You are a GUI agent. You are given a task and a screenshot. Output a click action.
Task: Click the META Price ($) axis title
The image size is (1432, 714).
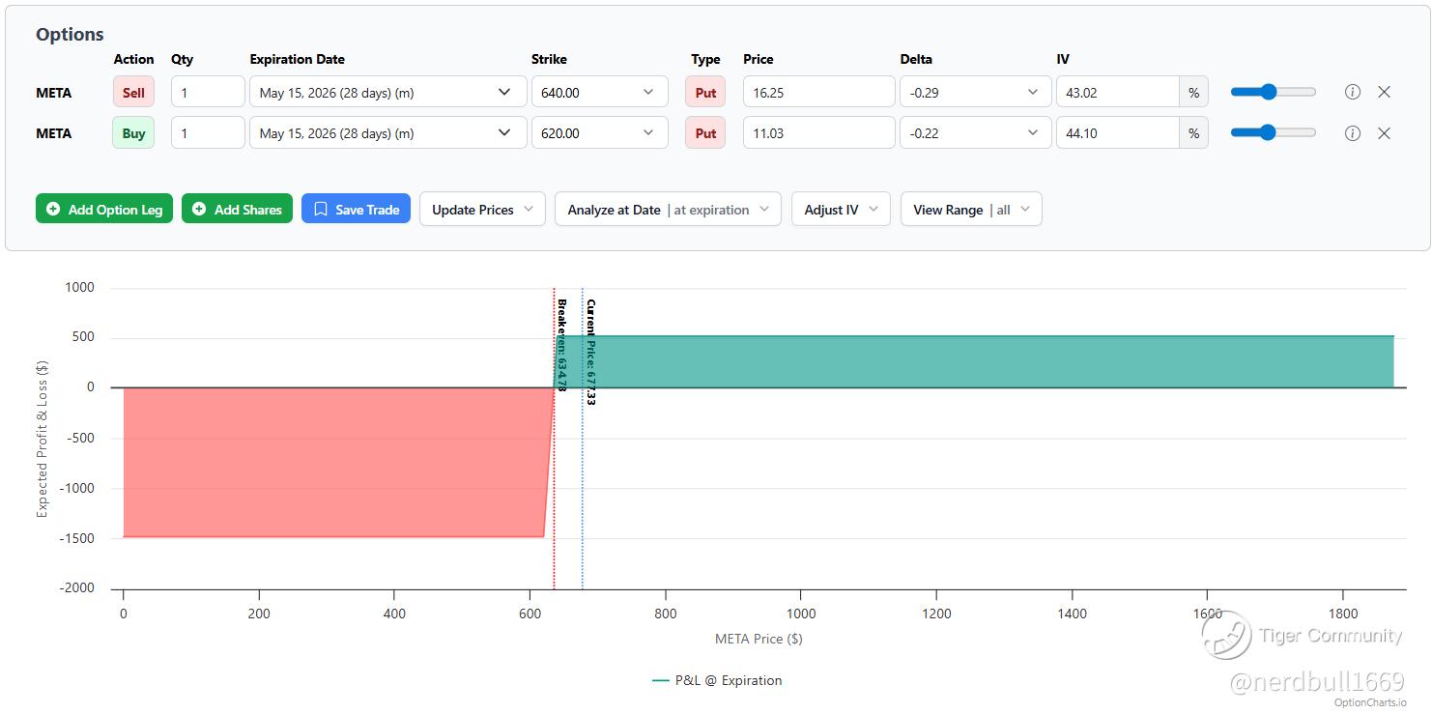759,639
